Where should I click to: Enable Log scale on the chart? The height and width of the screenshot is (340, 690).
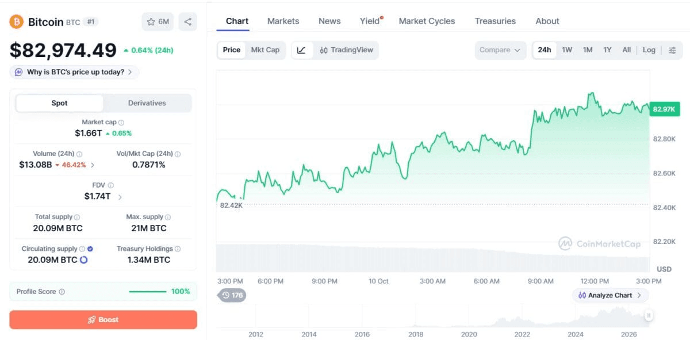pos(649,50)
